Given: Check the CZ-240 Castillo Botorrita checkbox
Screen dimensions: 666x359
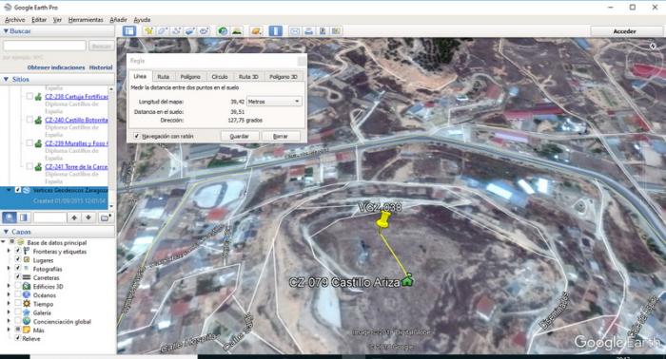Looking at the screenshot, I should pos(29,120).
